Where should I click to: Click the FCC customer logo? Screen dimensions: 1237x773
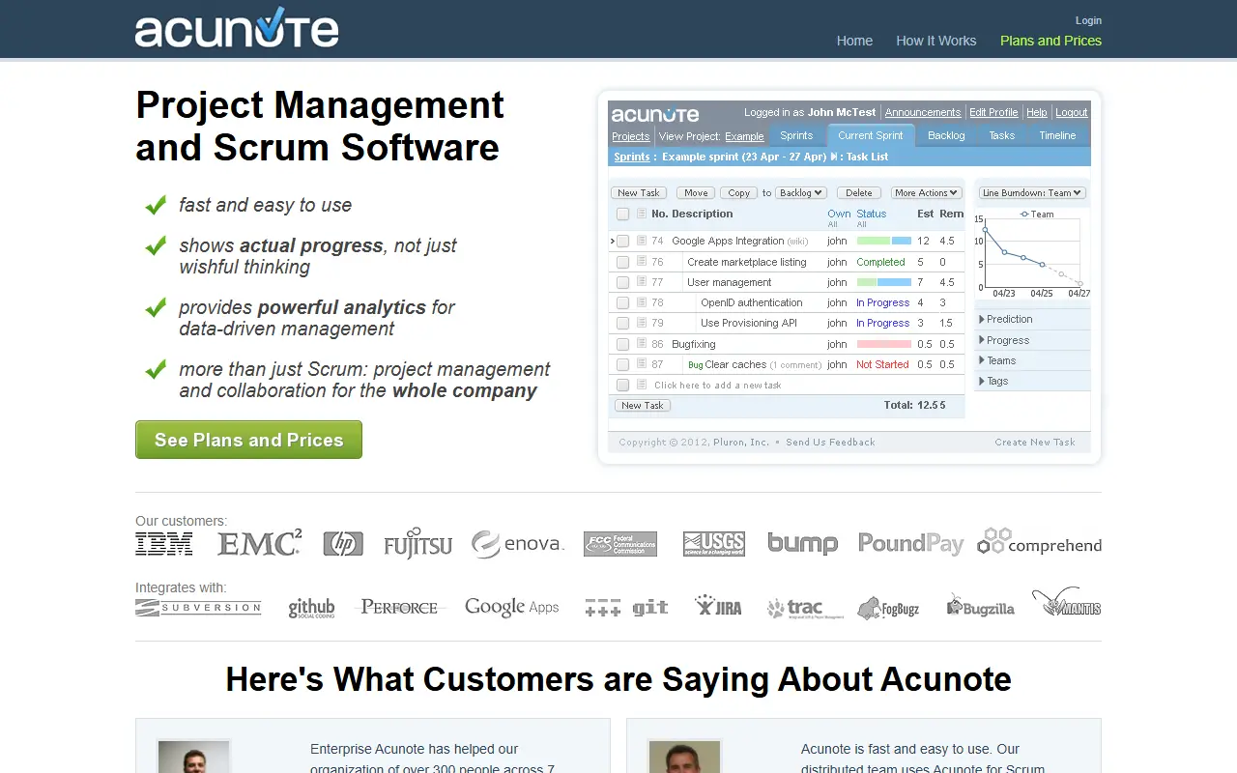(620, 544)
